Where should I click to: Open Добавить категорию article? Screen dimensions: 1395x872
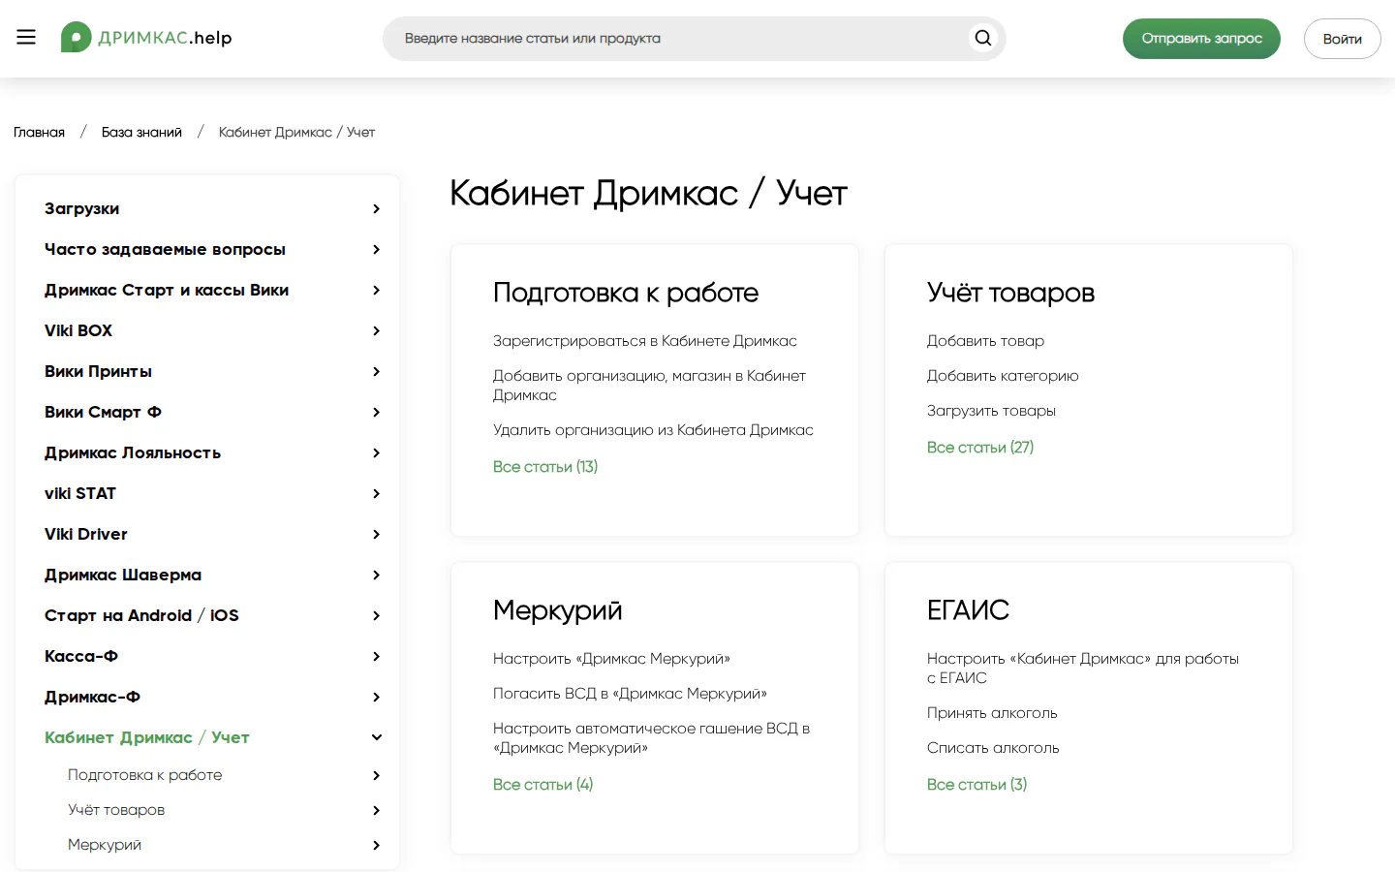click(x=1003, y=376)
